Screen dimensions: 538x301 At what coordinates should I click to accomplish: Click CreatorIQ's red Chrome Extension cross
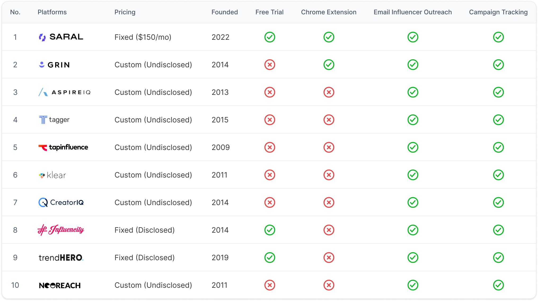point(329,202)
